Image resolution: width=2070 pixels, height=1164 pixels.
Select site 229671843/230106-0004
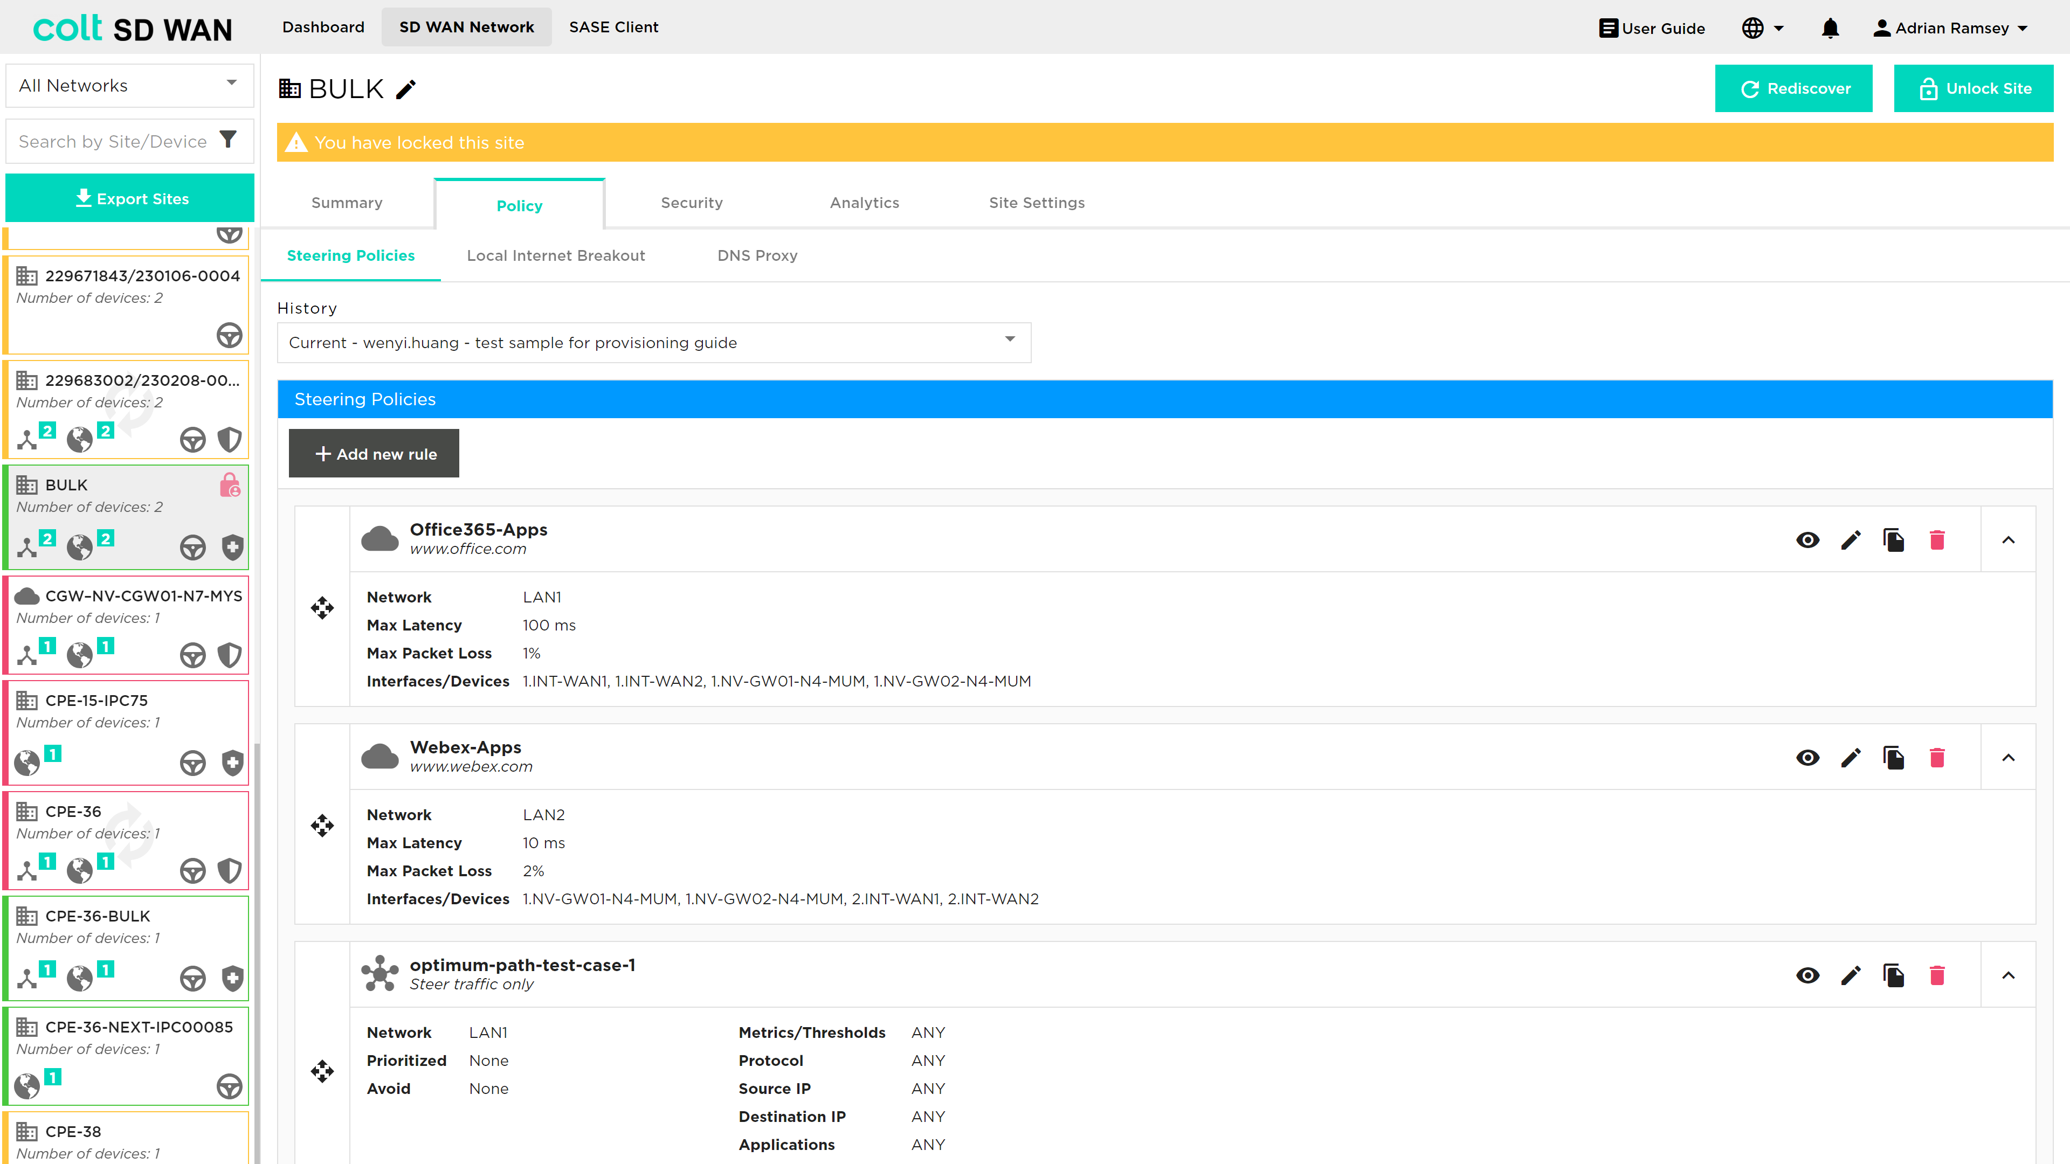[126, 304]
